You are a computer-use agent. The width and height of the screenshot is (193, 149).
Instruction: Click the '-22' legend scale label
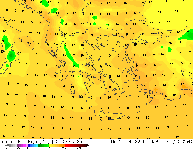coord(18,148)
